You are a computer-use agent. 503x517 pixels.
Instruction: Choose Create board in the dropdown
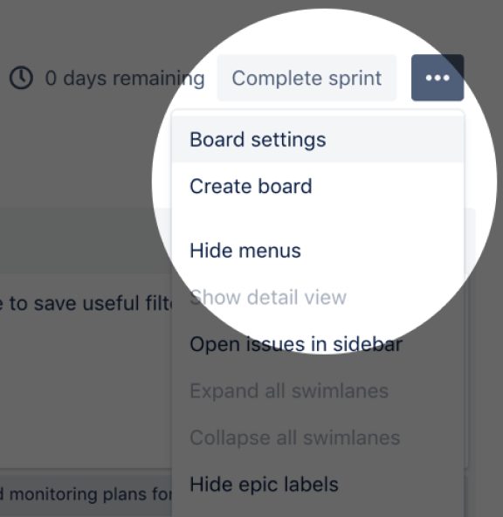(x=318, y=186)
